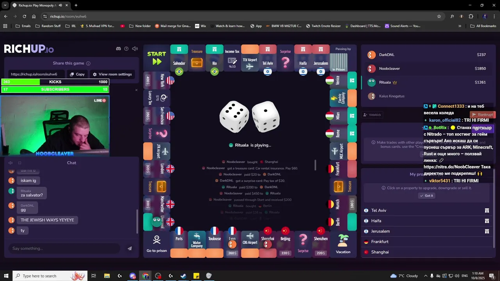Select the Electric Company tile
Screen dimensions: 500x281
pos(343,98)
